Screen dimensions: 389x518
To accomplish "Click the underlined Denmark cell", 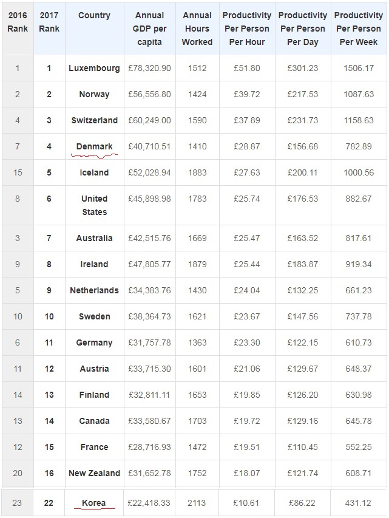I will [95, 147].
